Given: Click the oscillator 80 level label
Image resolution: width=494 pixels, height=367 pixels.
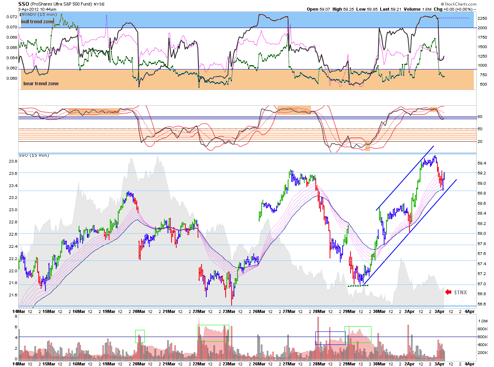Looking at the screenshot, I should pos(480,117).
